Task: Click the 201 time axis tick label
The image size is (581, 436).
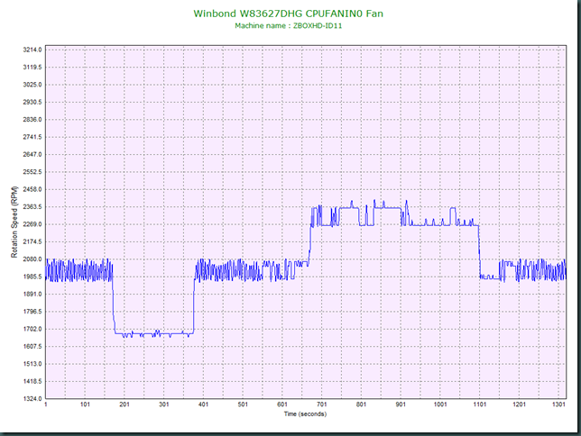Action: click(124, 404)
